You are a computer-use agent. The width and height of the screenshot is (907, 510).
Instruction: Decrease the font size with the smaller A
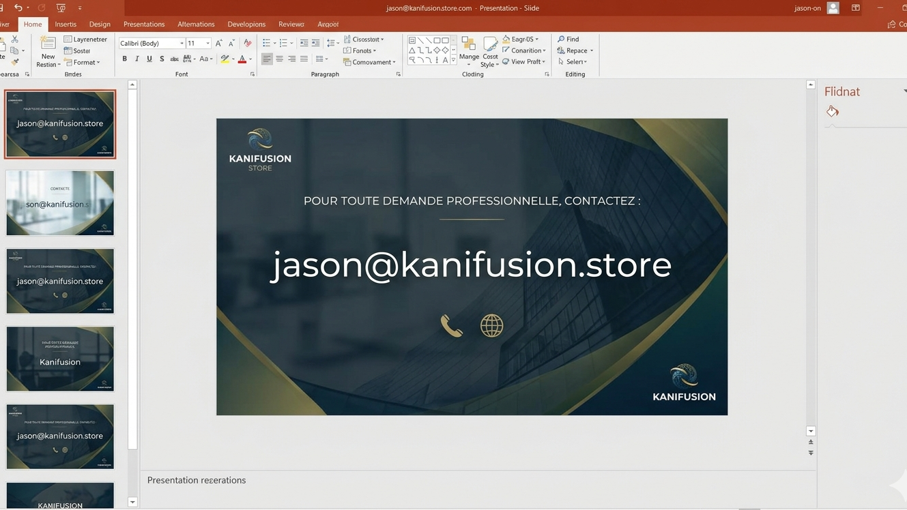point(231,43)
